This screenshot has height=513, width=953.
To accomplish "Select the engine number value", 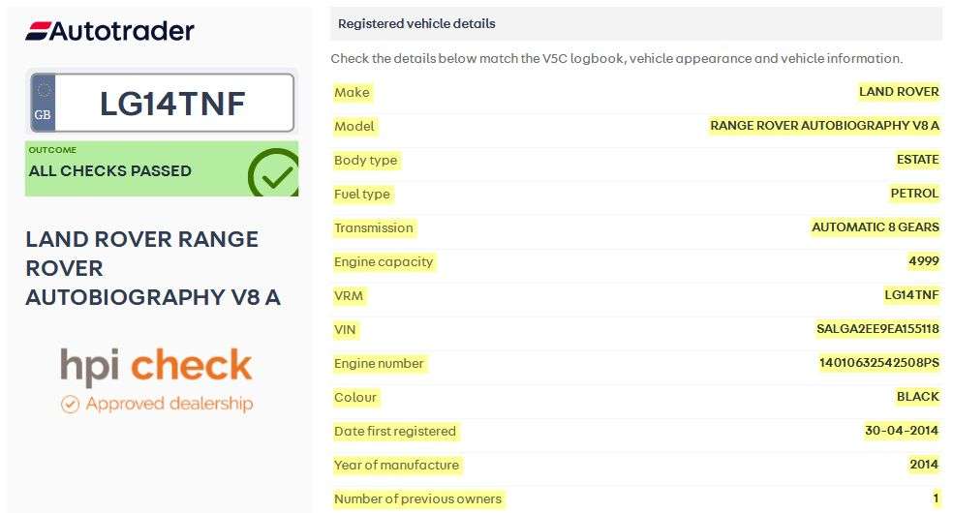I will pyautogui.click(x=878, y=363).
